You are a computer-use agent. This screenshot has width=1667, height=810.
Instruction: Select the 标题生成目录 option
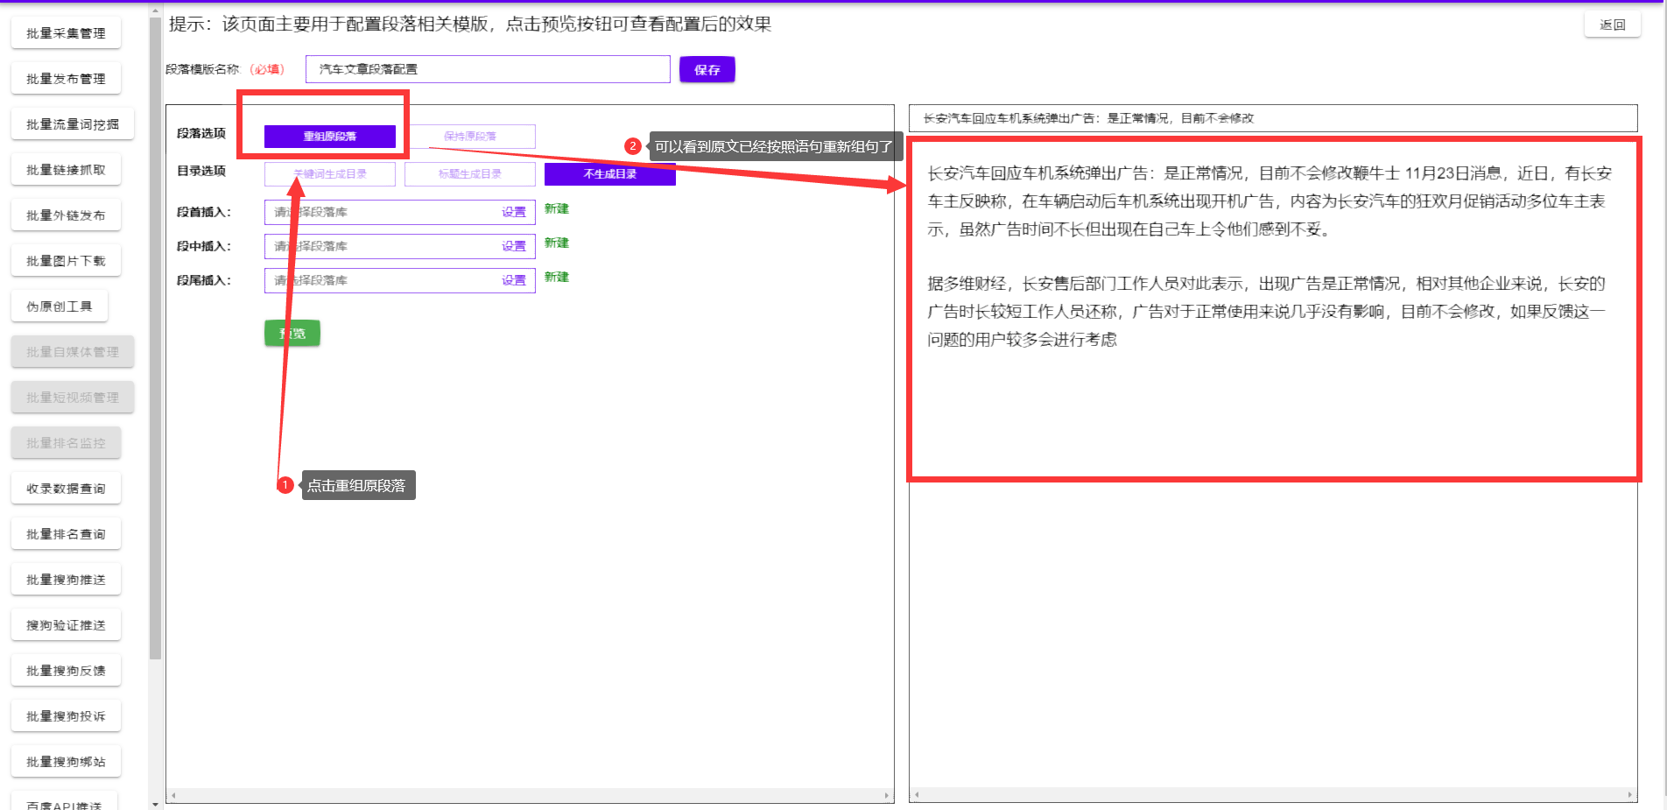point(470,174)
